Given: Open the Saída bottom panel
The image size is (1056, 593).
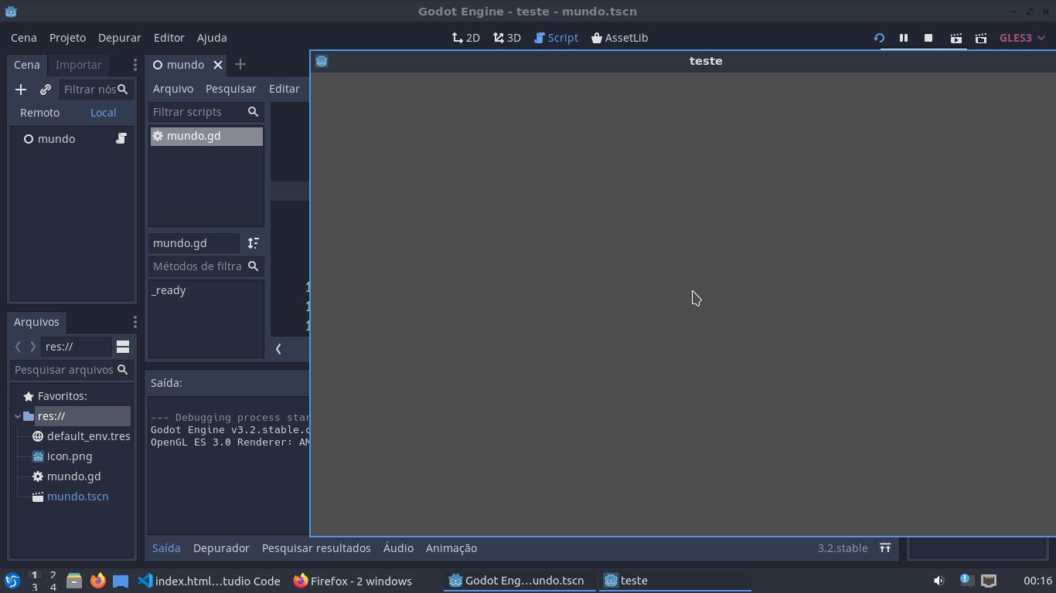Looking at the screenshot, I should point(166,548).
